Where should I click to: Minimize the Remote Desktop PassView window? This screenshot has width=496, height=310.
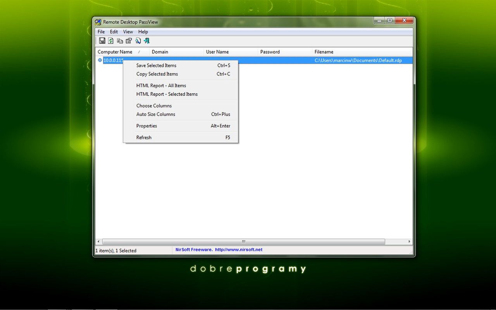(379, 21)
